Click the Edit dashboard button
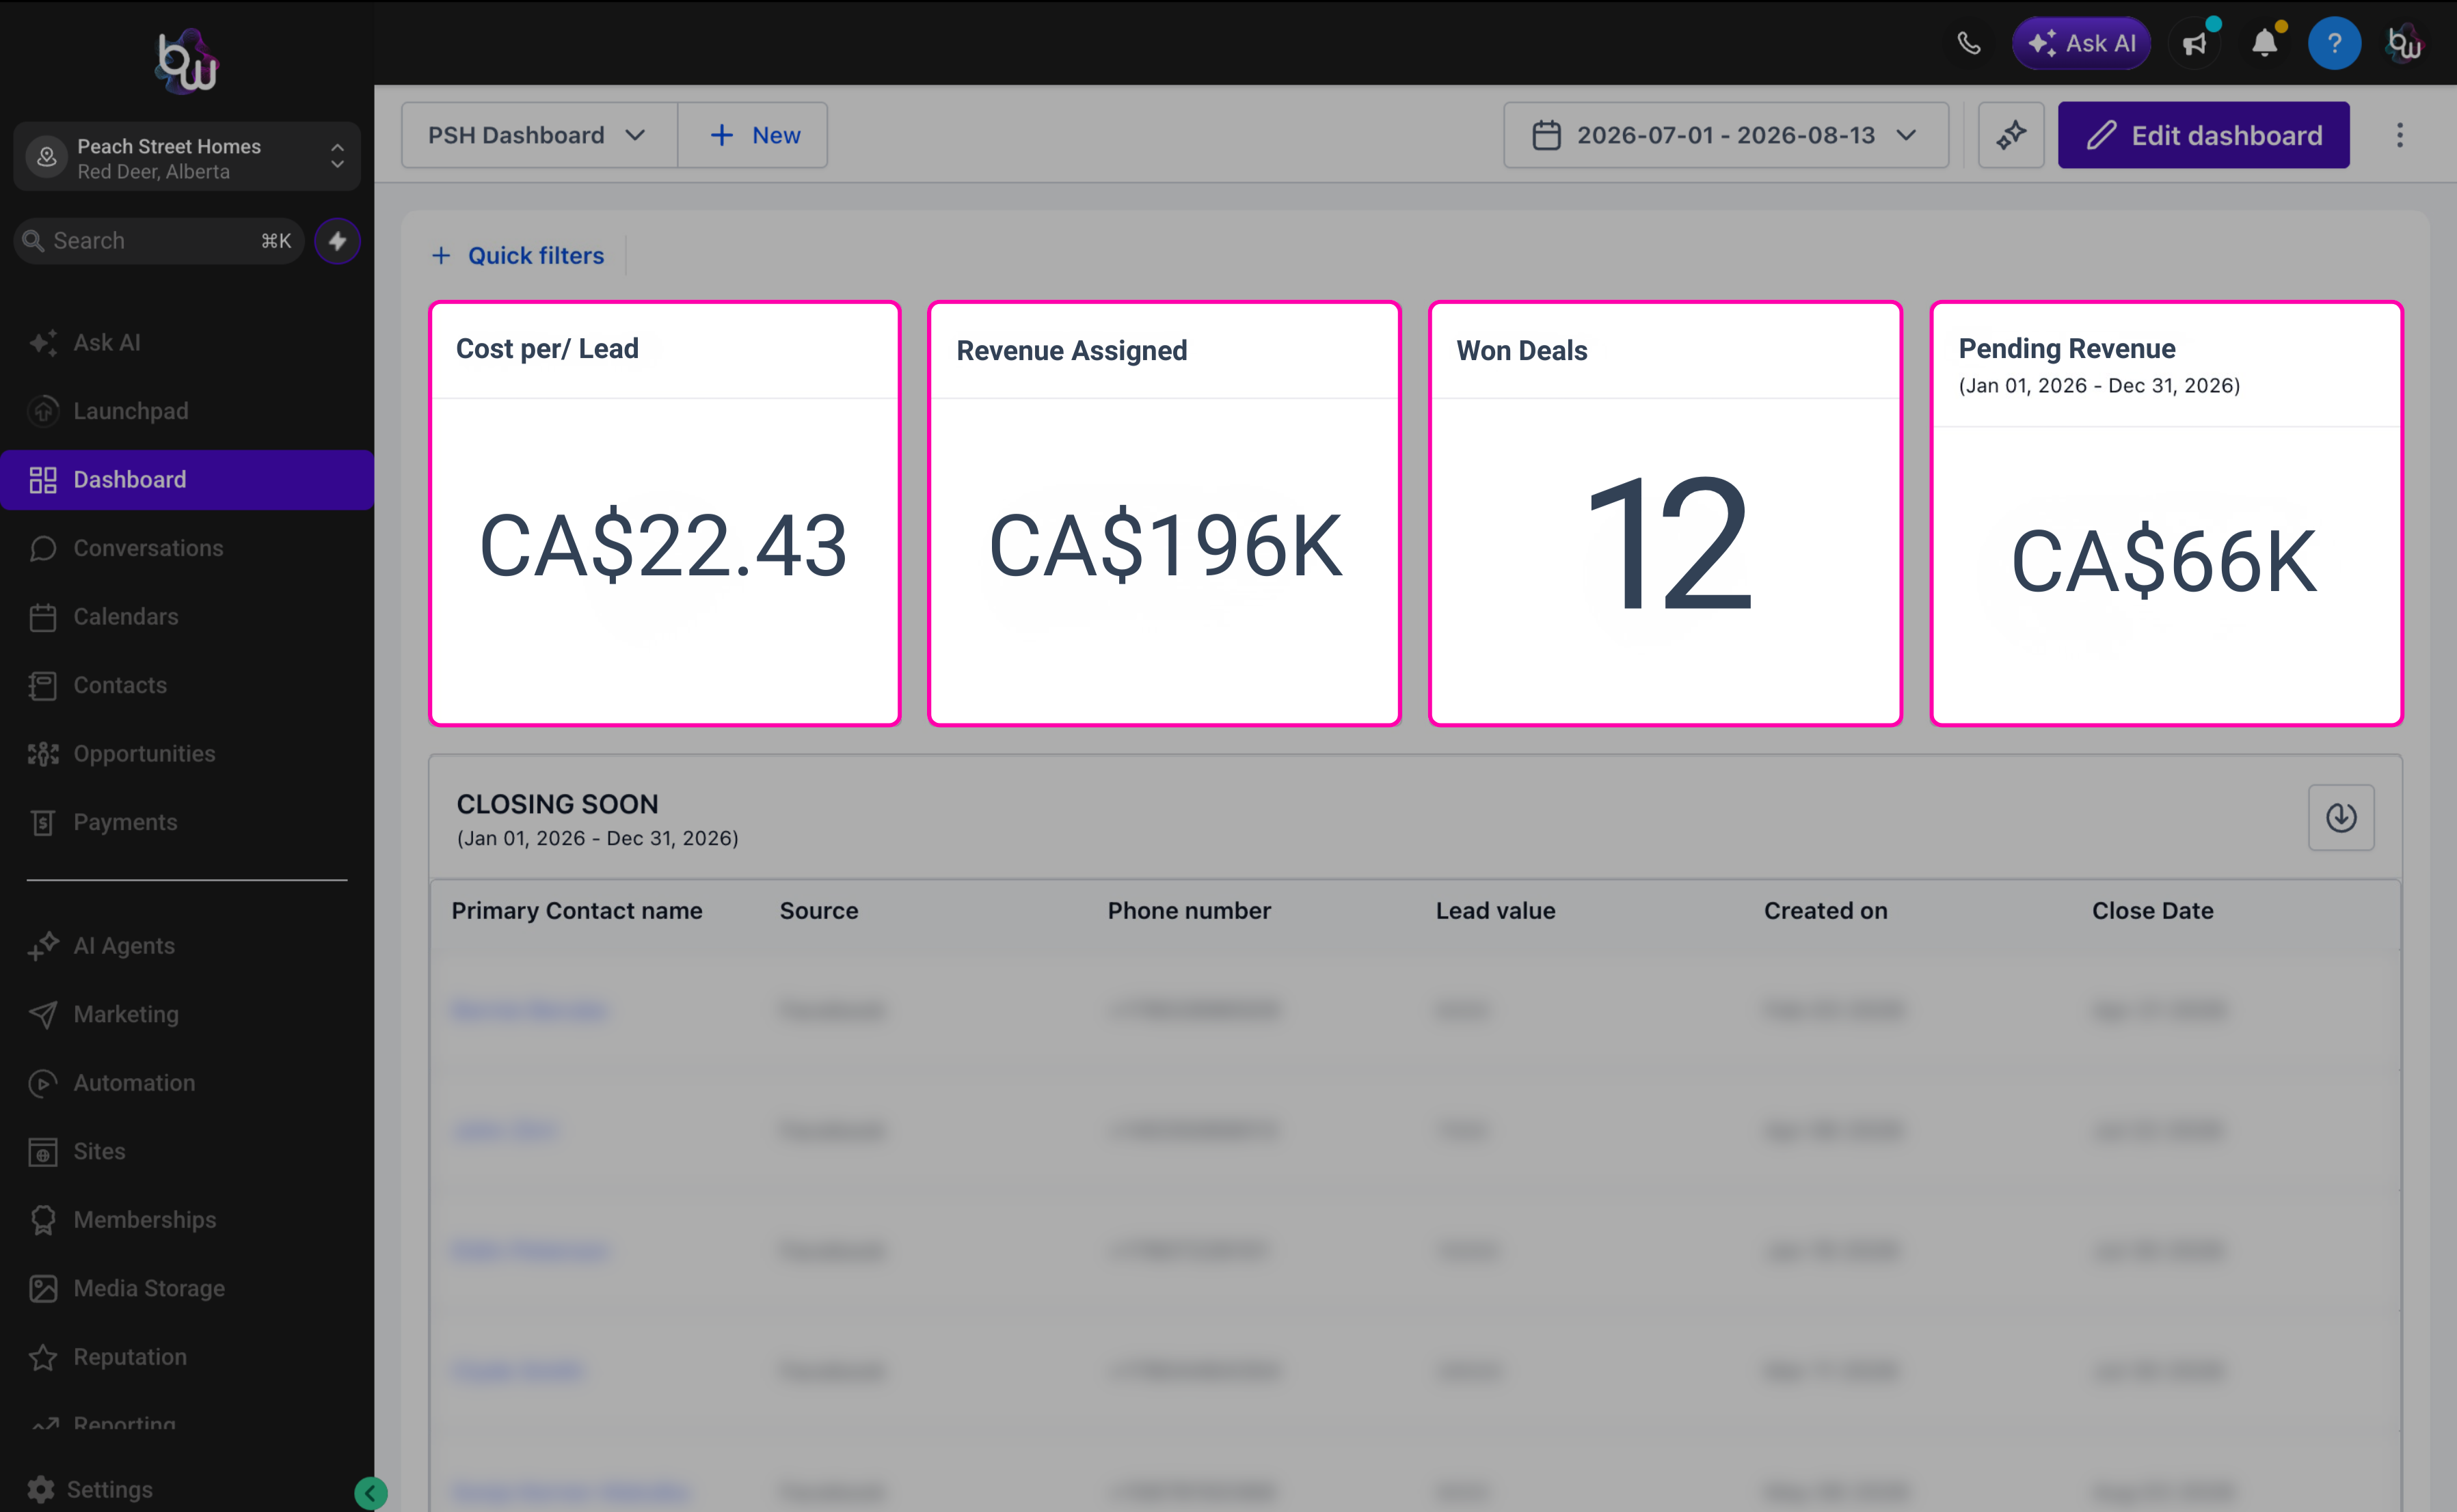Screen dimensions: 2457x1512 (x=2203, y=135)
